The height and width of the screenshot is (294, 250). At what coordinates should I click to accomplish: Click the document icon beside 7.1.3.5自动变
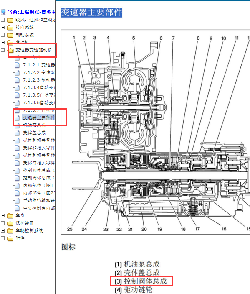tap(17, 95)
